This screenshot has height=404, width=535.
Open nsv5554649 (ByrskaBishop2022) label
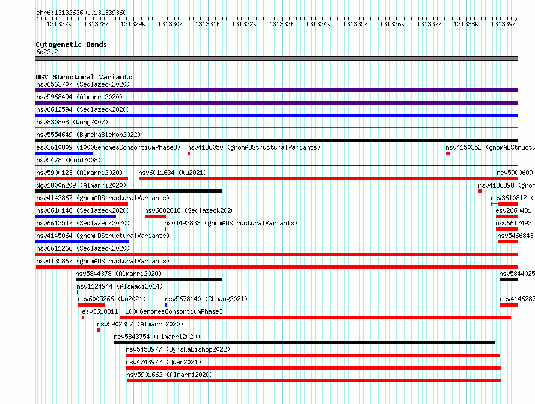tap(88, 135)
